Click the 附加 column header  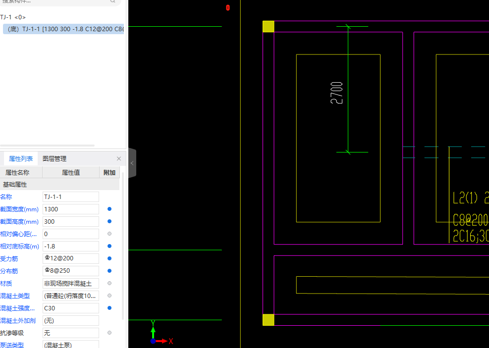109,173
